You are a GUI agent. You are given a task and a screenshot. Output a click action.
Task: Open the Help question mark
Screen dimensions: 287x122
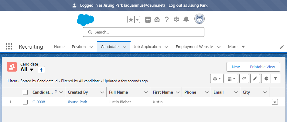(x=166, y=19)
